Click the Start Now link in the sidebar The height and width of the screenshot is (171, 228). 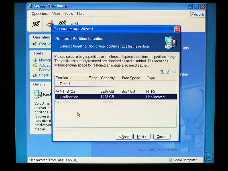[45, 44]
